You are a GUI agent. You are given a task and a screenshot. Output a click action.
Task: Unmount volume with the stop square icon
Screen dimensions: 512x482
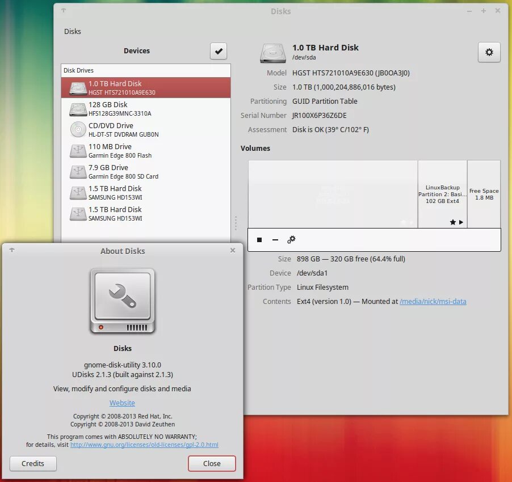[x=259, y=240]
